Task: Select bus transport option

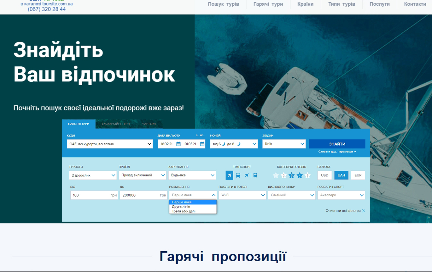Action: point(238,175)
